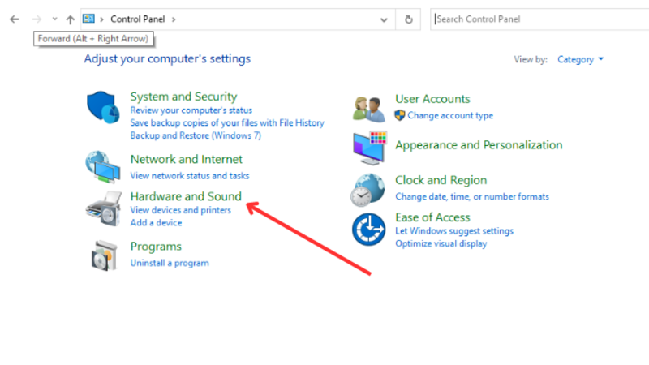This screenshot has height=365, width=649.
Task: Open address bar previous locations dropdown
Action: [384, 19]
